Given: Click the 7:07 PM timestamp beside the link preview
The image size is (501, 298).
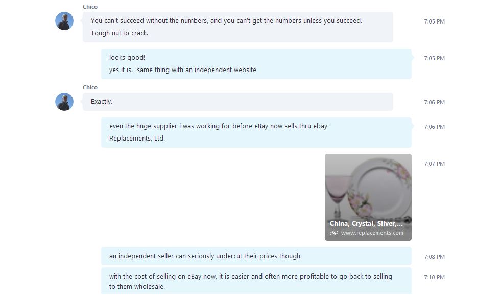Looking at the screenshot, I should coord(434,164).
